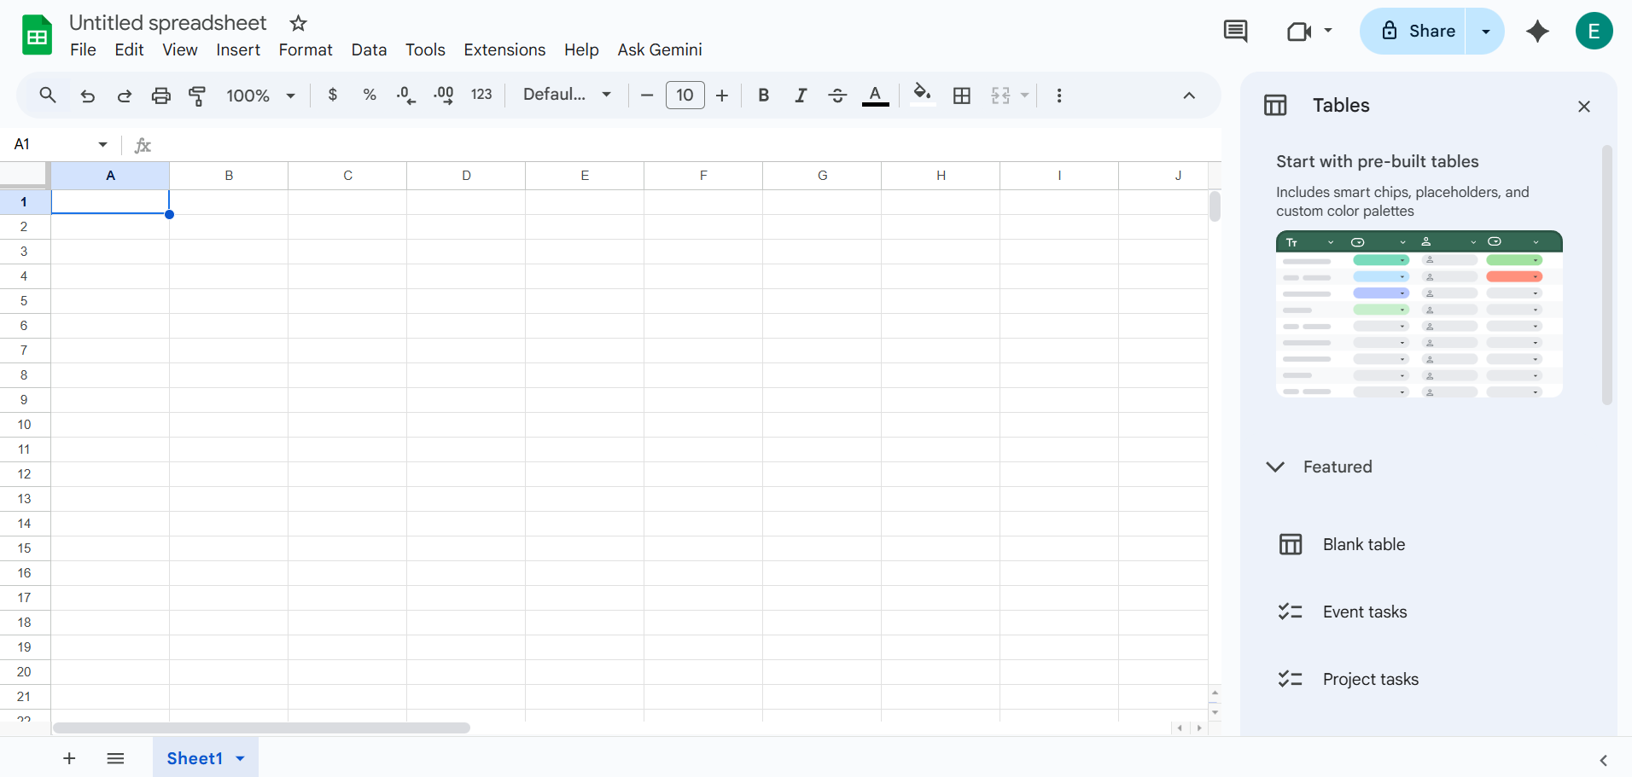The height and width of the screenshot is (777, 1632).
Task: Open the Insert menu
Action: (237, 49)
